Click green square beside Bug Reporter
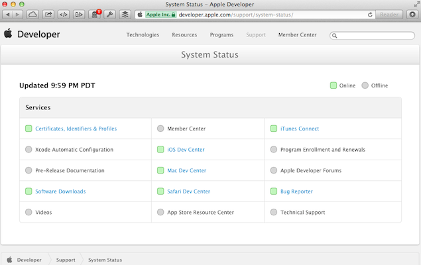421x265 pixels. pyautogui.click(x=274, y=191)
